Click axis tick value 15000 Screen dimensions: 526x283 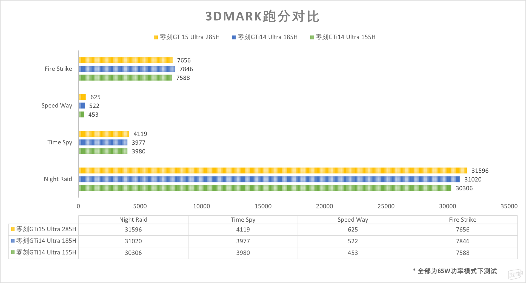point(263,206)
